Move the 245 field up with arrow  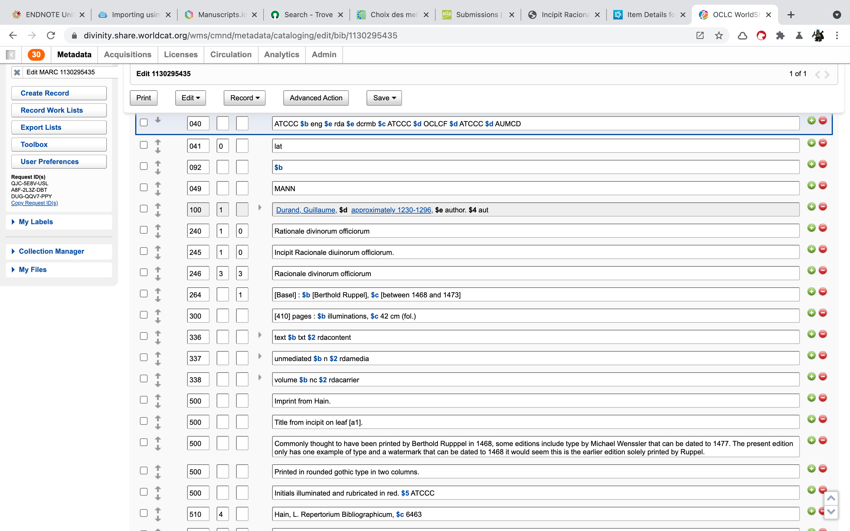point(158,248)
